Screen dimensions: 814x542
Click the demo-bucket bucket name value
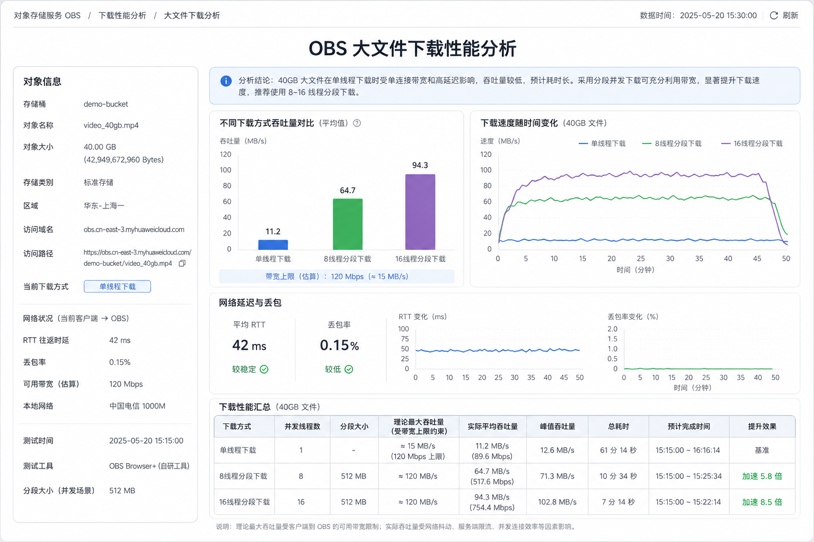(106, 104)
